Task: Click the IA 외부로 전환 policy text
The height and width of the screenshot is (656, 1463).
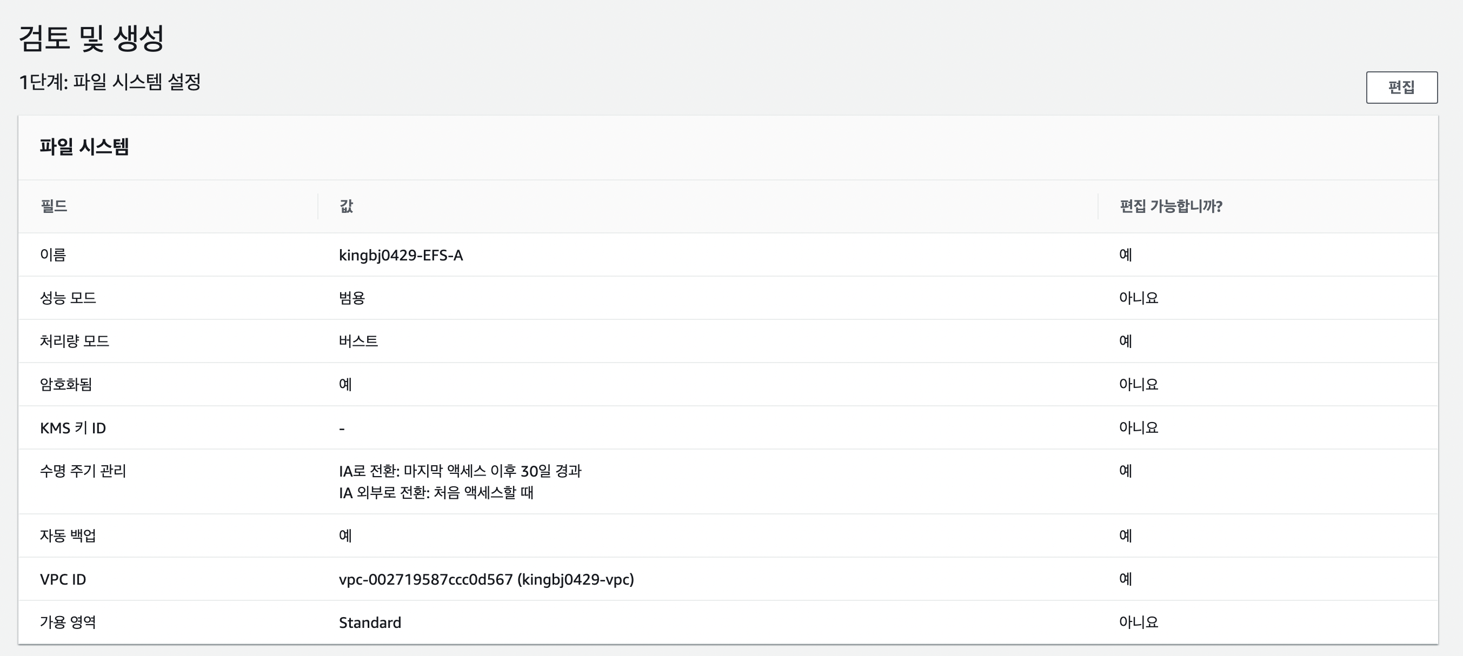Action: 436,493
